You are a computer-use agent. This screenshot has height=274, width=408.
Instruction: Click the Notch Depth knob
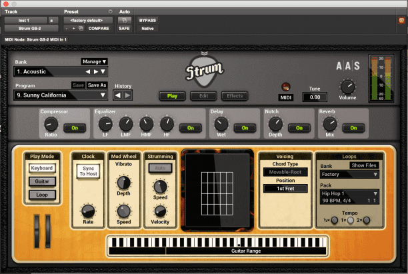pyautogui.click(x=275, y=124)
